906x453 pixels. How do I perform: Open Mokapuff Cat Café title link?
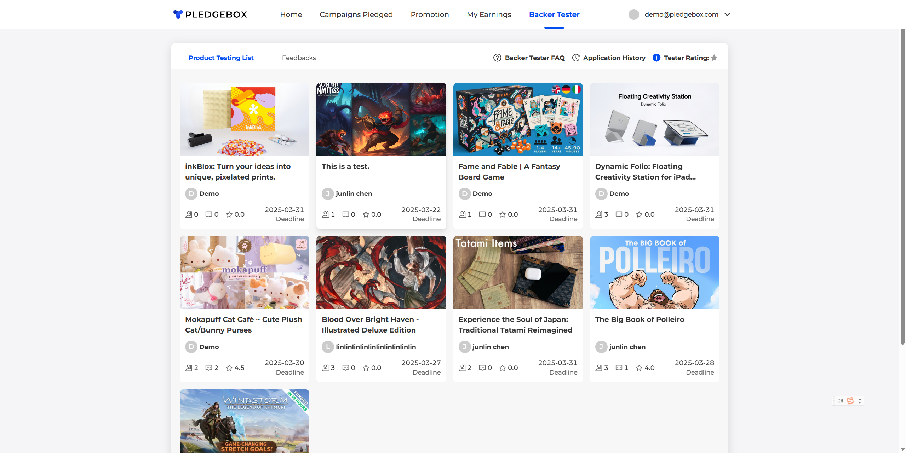tap(243, 325)
